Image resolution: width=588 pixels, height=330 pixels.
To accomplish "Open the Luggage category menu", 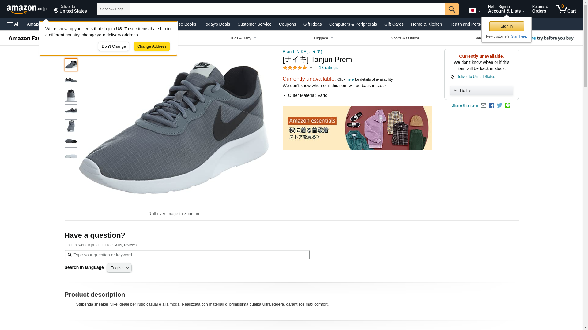I will click(323, 38).
